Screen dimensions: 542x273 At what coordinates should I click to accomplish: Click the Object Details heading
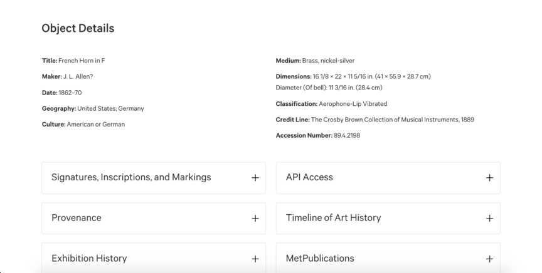78,28
